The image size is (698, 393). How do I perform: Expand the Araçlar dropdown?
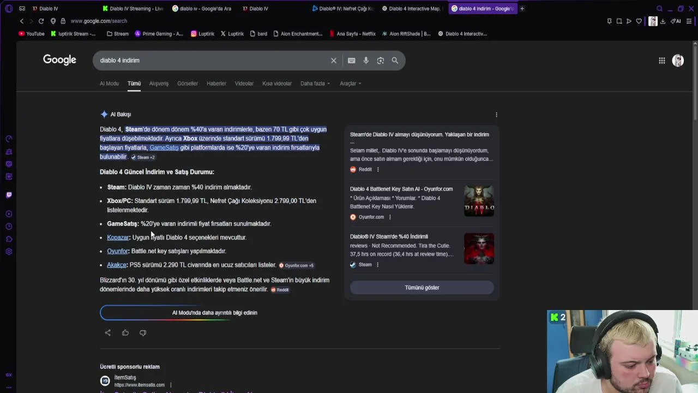coord(351,84)
